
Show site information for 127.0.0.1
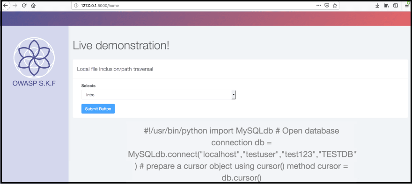click(x=76, y=6)
